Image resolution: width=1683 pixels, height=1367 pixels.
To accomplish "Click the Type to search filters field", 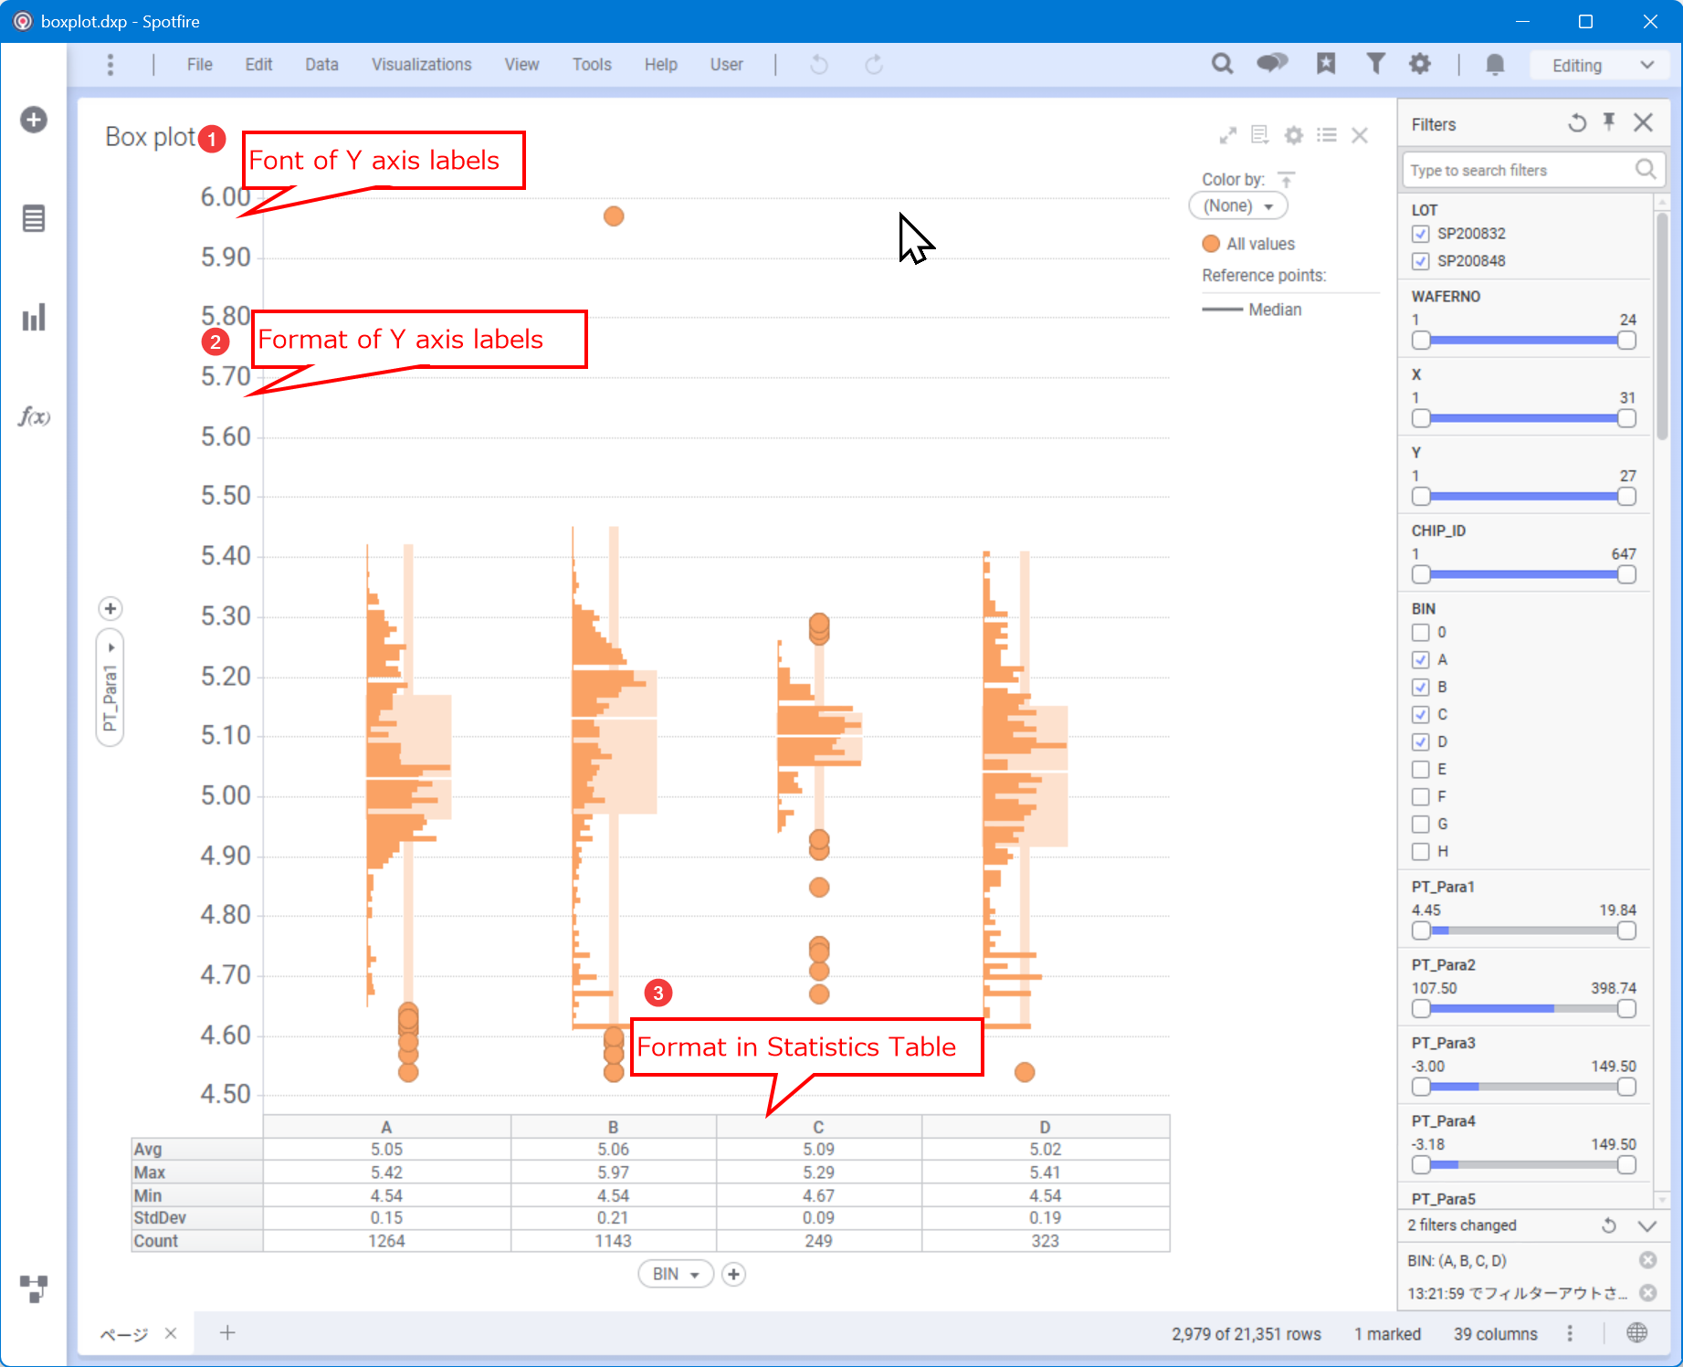I will pos(1520,171).
